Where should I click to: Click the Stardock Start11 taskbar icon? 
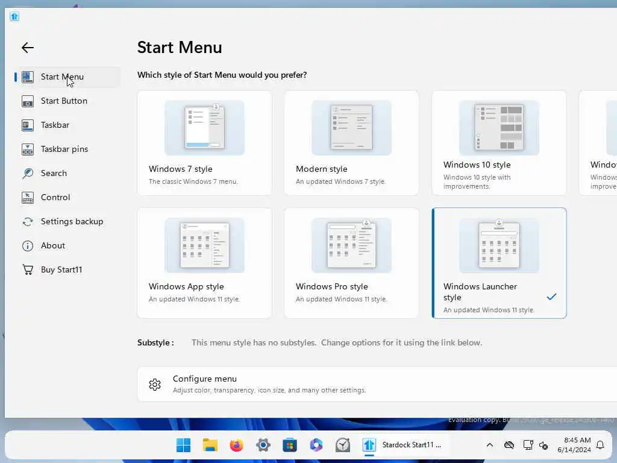[x=369, y=446]
